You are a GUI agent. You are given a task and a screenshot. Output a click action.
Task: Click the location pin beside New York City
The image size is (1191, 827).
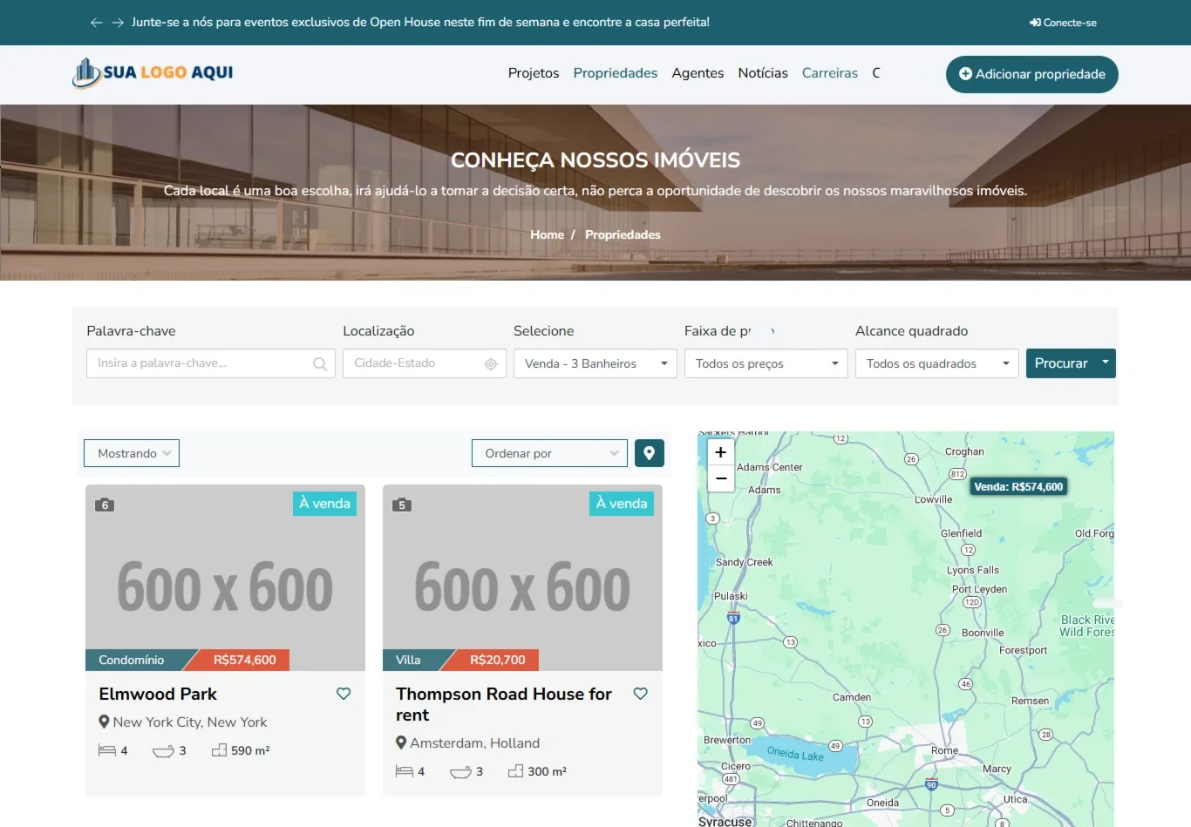tap(105, 722)
